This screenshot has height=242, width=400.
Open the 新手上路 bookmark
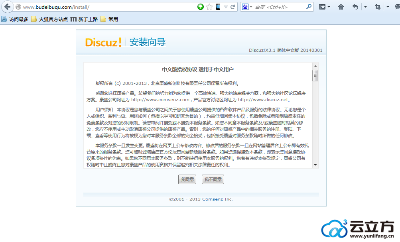(x=84, y=20)
